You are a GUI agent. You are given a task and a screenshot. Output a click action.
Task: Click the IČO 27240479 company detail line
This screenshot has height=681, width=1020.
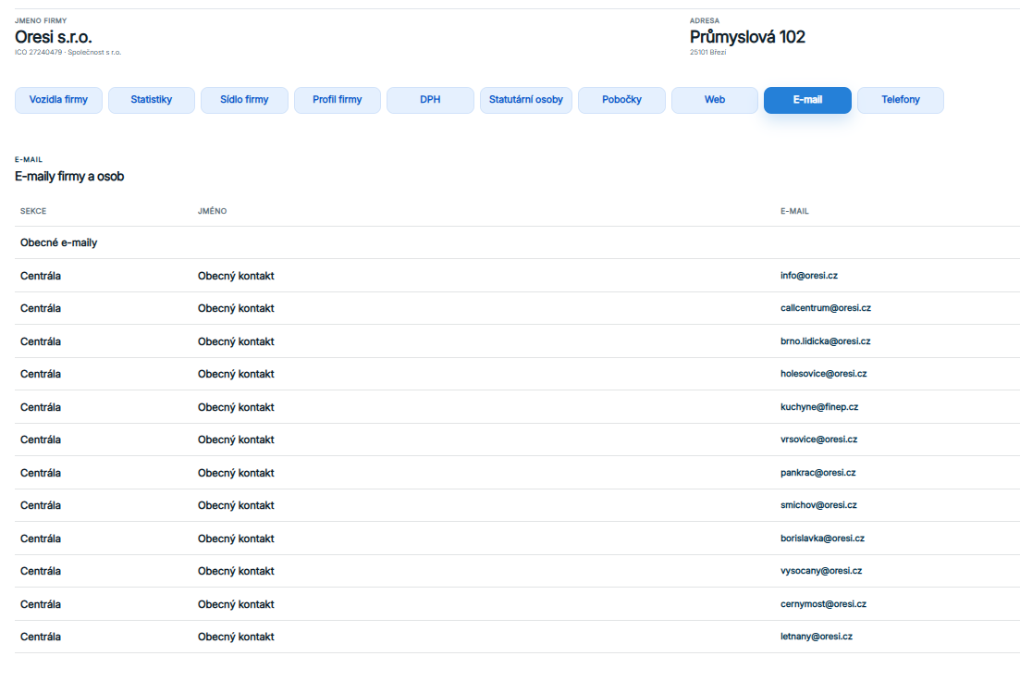pyautogui.click(x=68, y=52)
